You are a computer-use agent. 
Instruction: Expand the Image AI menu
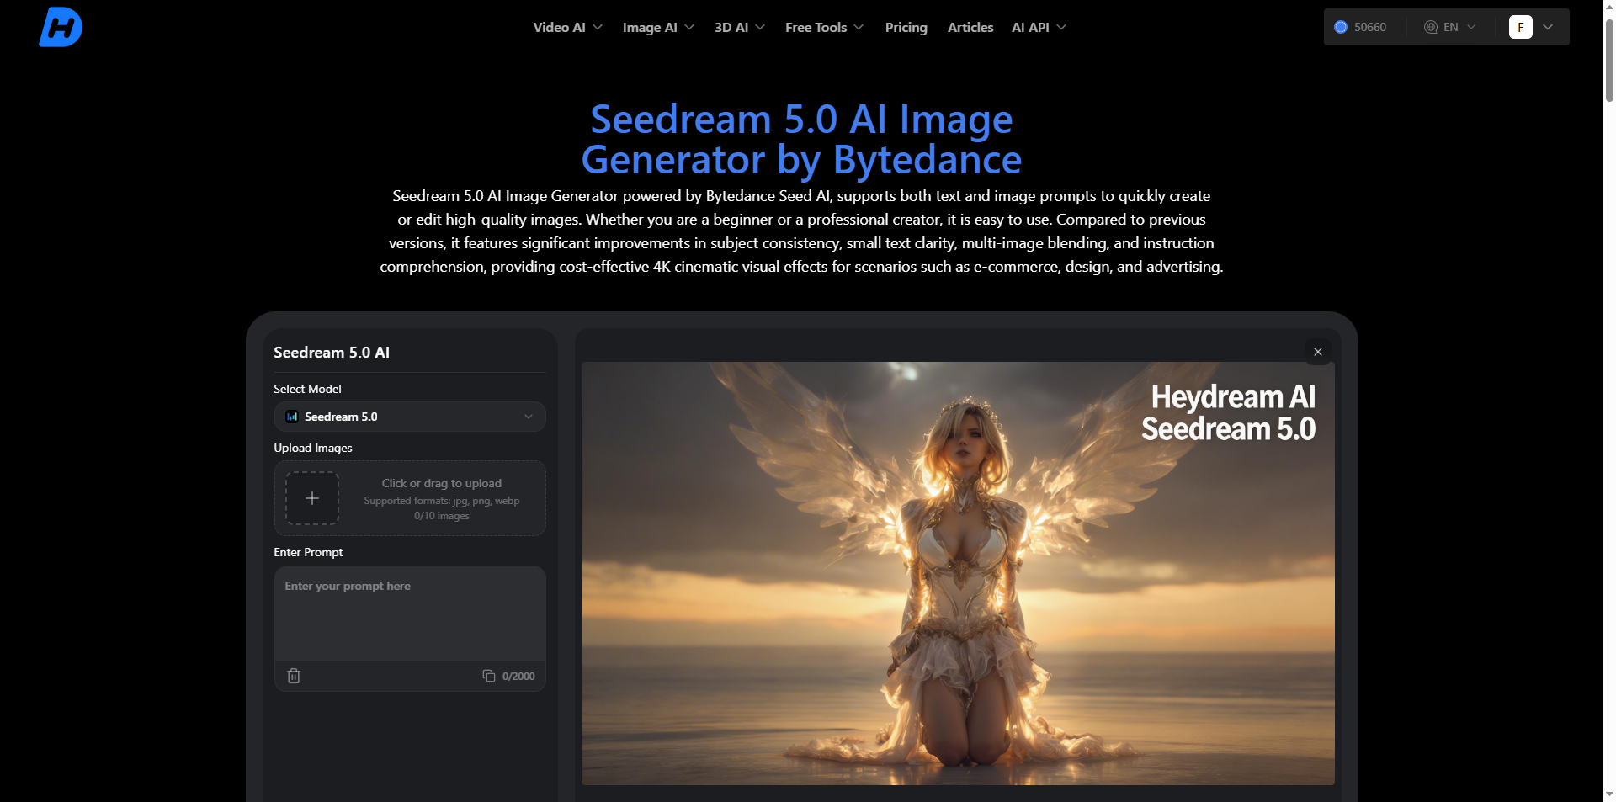click(x=657, y=27)
